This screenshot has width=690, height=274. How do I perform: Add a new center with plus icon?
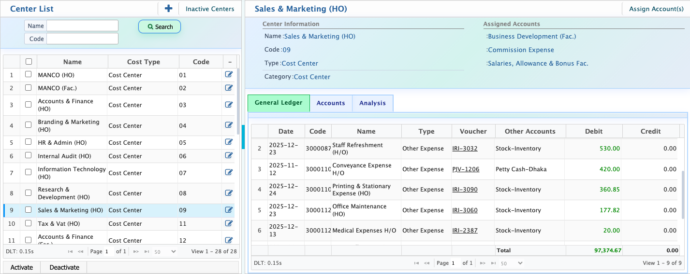click(168, 9)
